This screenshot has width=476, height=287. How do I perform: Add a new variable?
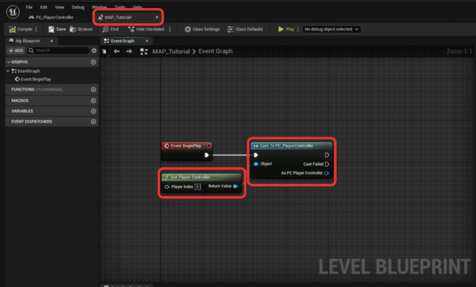pyautogui.click(x=93, y=111)
